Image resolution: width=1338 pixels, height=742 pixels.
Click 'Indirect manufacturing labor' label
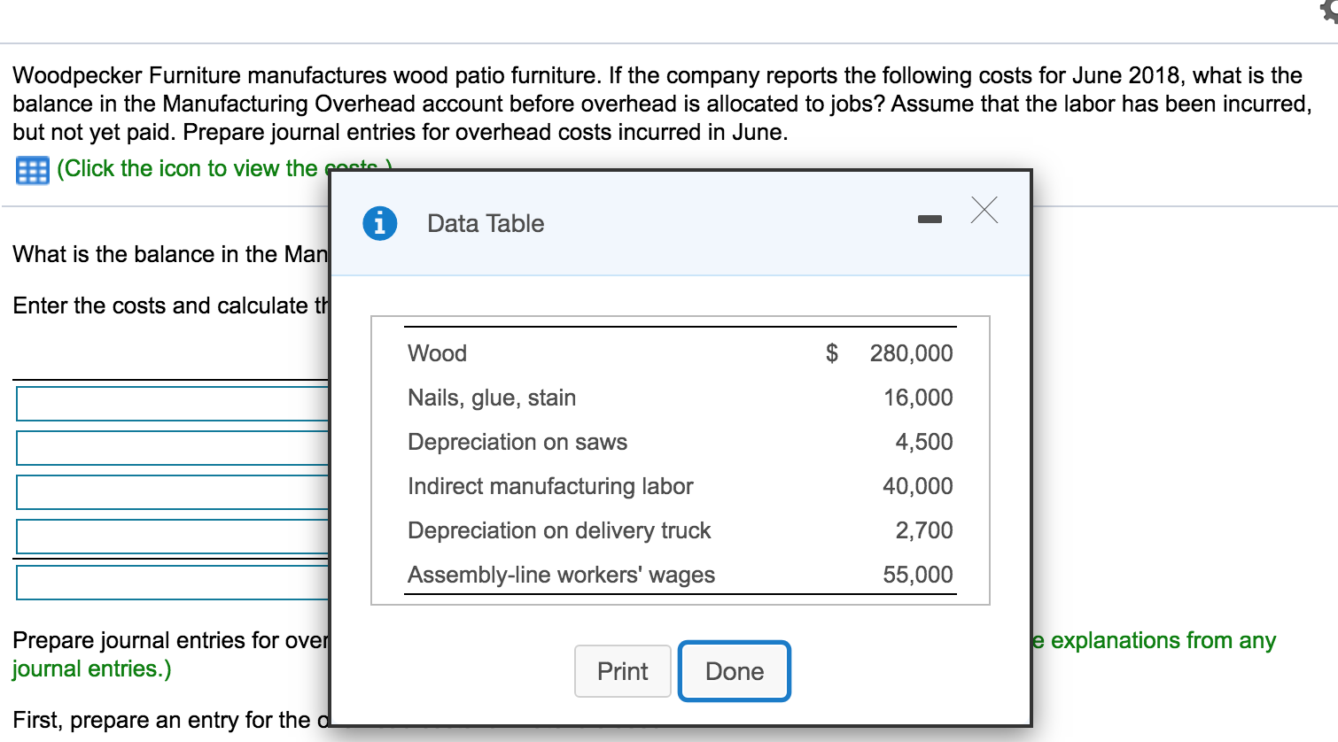550,486
